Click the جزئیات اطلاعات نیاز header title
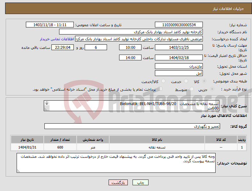This screenshot has height=191, width=252. click(x=228, y=9)
